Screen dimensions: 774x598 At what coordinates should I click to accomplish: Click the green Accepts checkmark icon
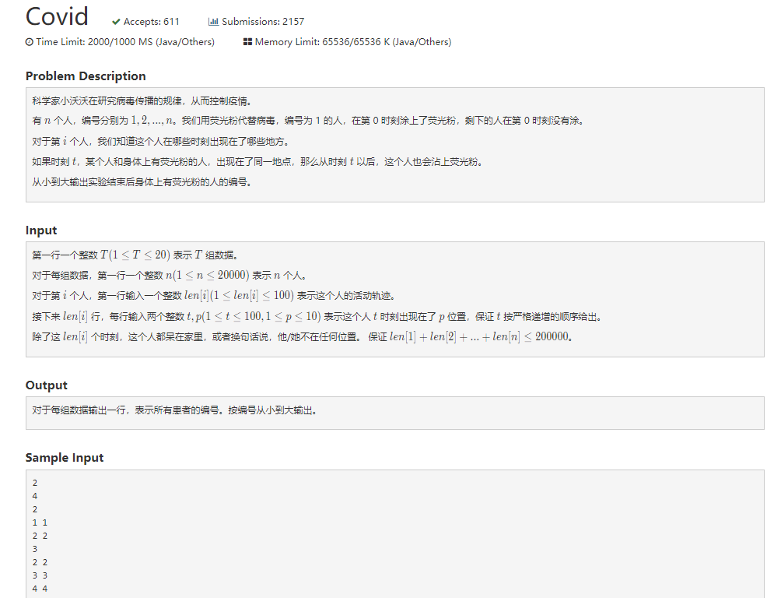[116, 22]
